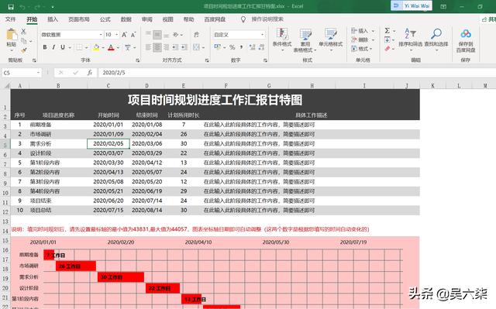The width and height of the screenshot is (496, 309).
Task: Switch to the 数据 (Data) tab
Action: (126, 19)
